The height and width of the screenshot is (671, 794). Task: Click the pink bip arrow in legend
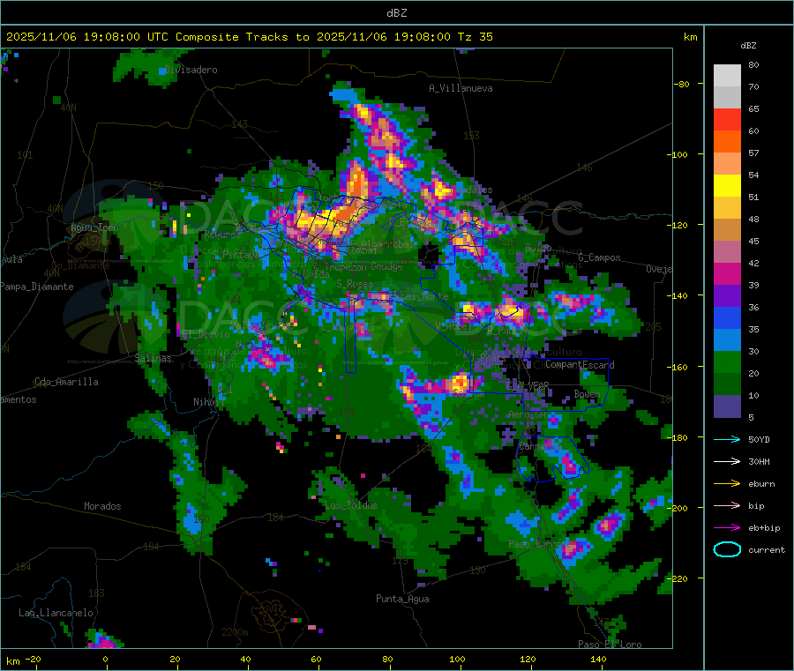pyautogui.click(x=727, y=505)
